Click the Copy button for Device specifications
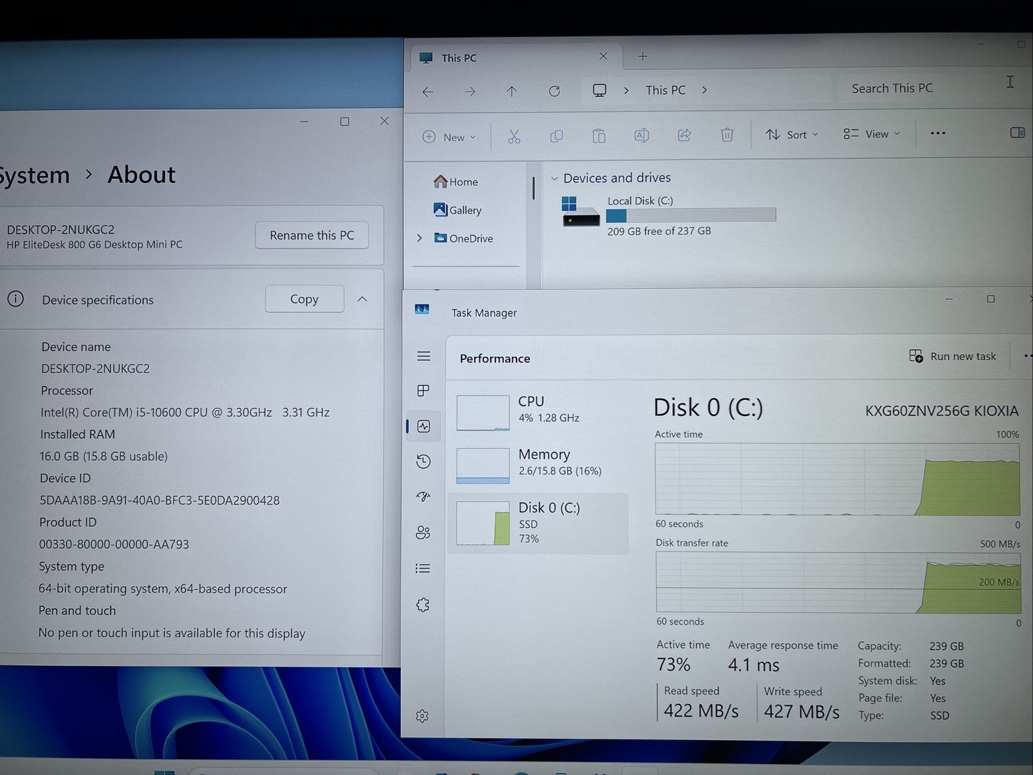Screen dimensions: 1033x775 pyautogui.click(x=304, y=299)
